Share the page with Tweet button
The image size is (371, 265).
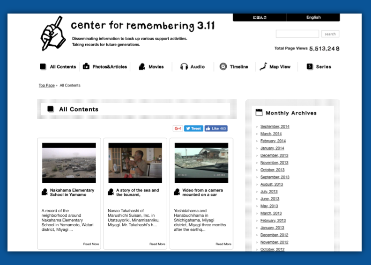click(x=193, y=129)
